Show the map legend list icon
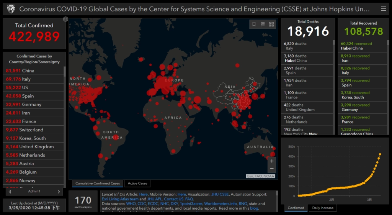The image size is (392, 215). 263,24
